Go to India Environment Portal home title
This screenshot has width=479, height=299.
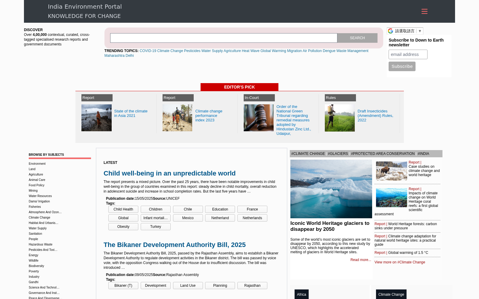[85, 7]
